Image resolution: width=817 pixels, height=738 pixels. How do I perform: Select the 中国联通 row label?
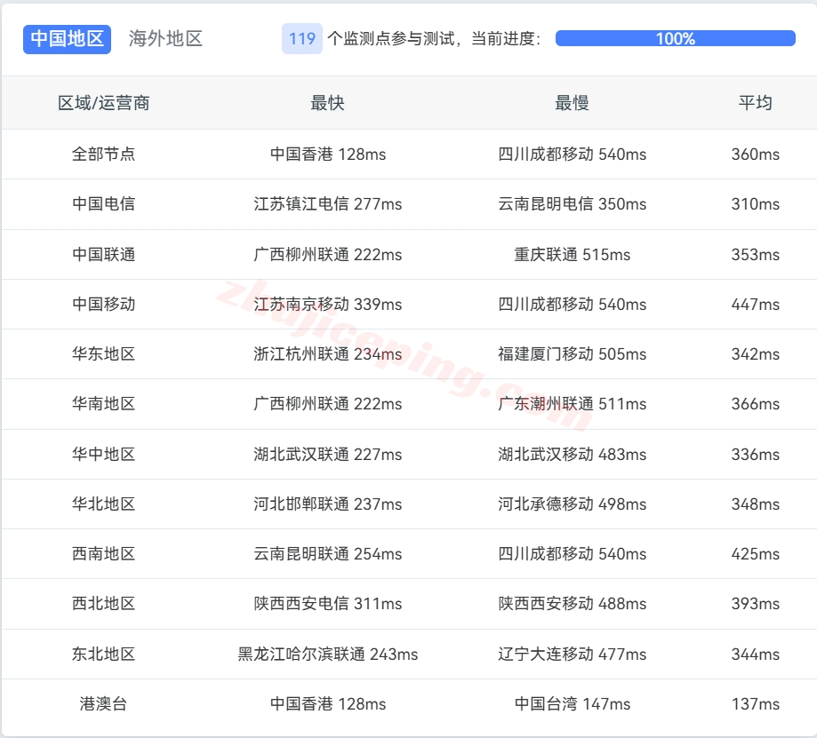tap(104, 255)
